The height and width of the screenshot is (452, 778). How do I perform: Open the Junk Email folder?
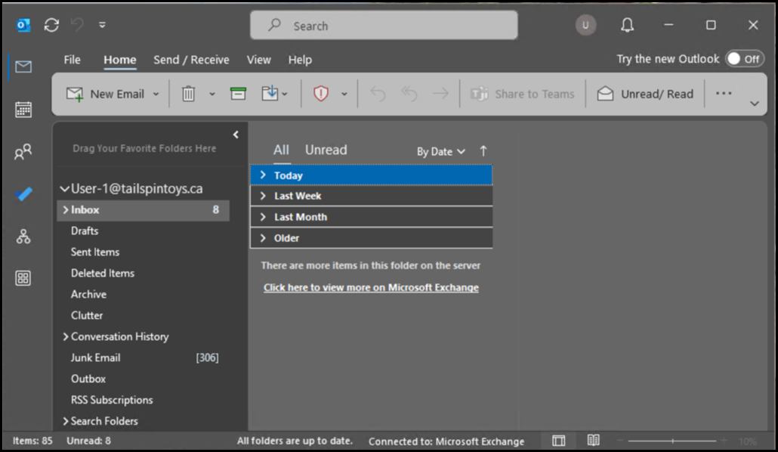[95, 358]
